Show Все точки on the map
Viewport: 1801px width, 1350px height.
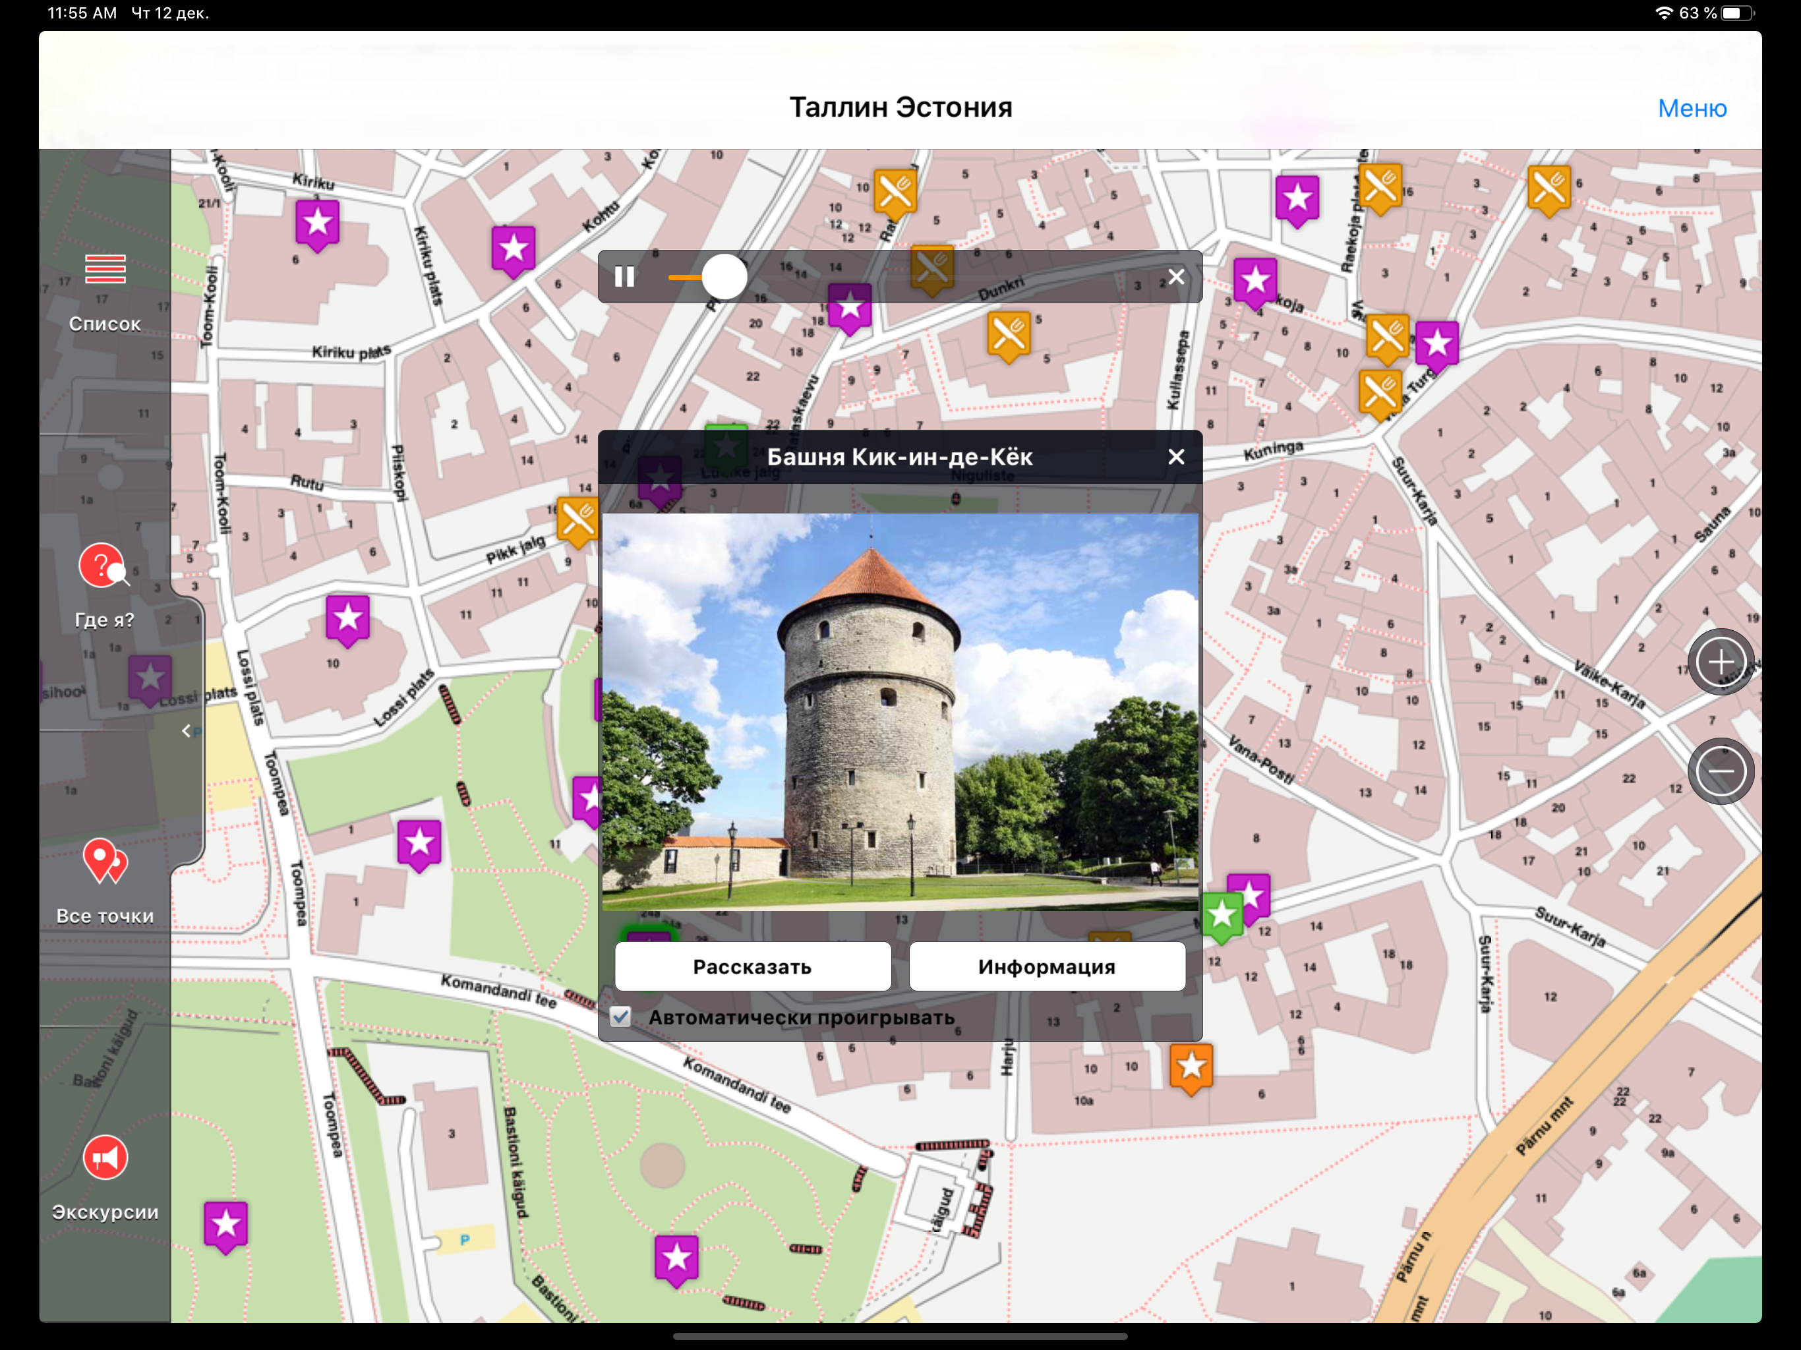[105, 883]
